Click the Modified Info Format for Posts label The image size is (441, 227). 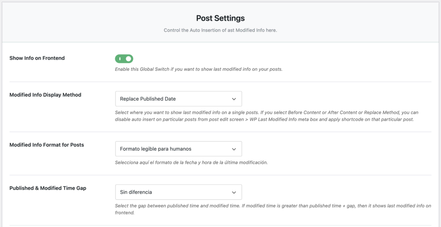(47, 145)
